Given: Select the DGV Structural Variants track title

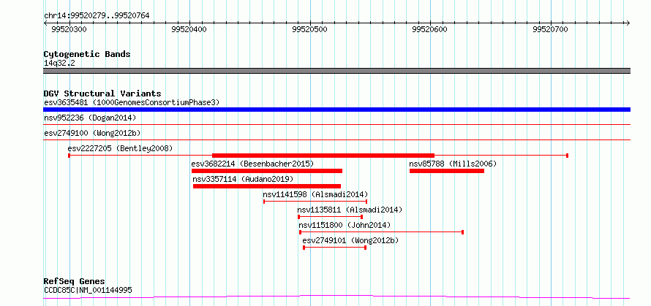Looking at the screenshot, I should pyautogui.click(x=102, y=93).
